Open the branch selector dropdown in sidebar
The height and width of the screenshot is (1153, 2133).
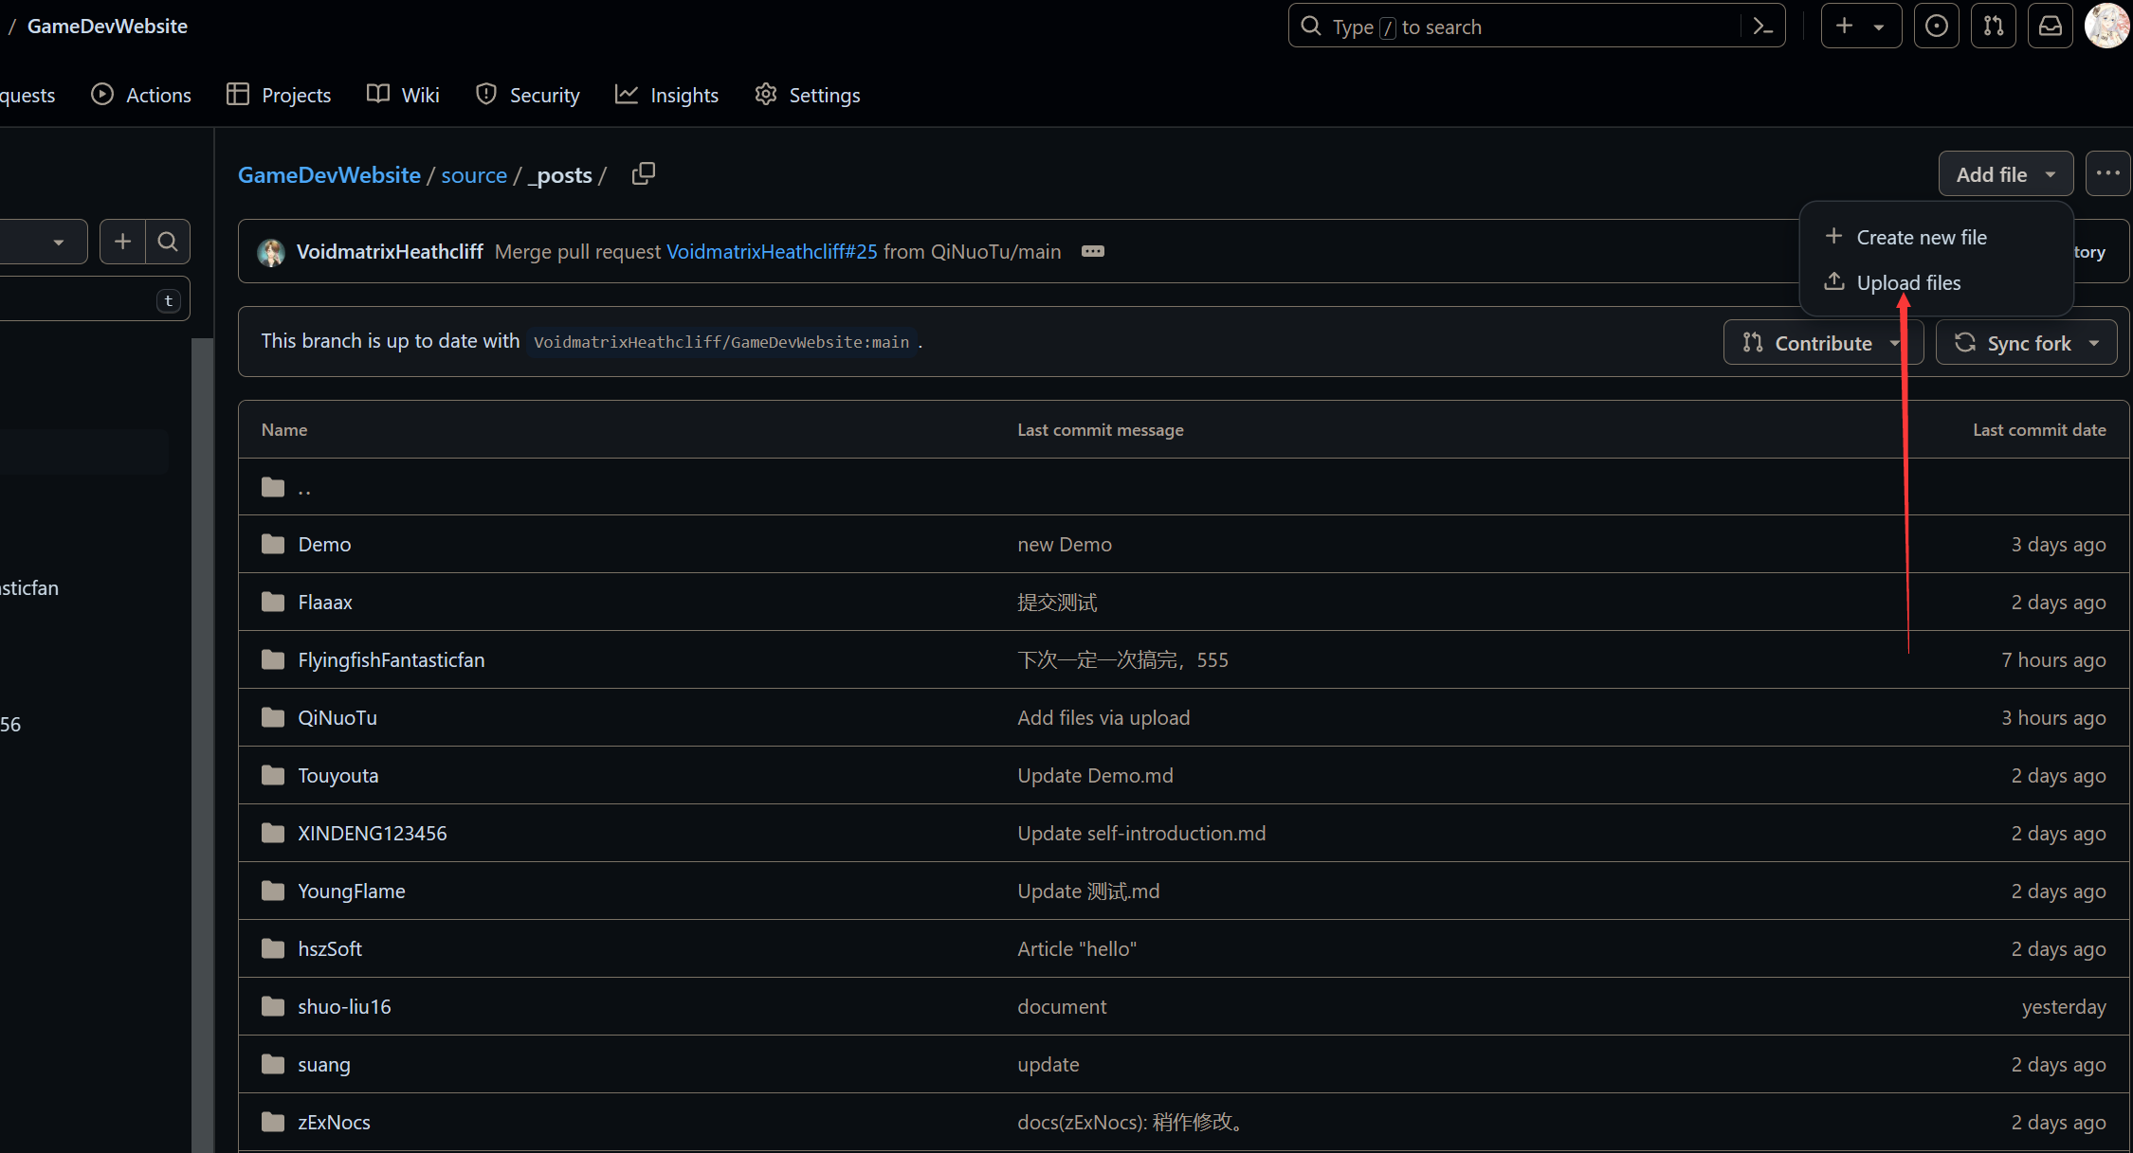(x=43, y=243)
